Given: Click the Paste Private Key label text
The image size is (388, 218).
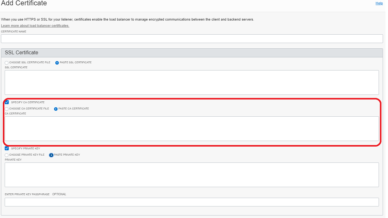Looking at the screenshot, I should pyautogui.click(x=66, y=155).
